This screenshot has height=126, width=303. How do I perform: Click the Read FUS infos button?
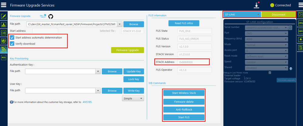click(184, 23)
